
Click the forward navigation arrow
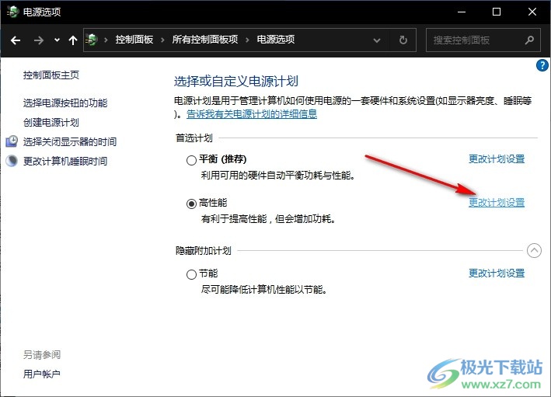point(38,40)
